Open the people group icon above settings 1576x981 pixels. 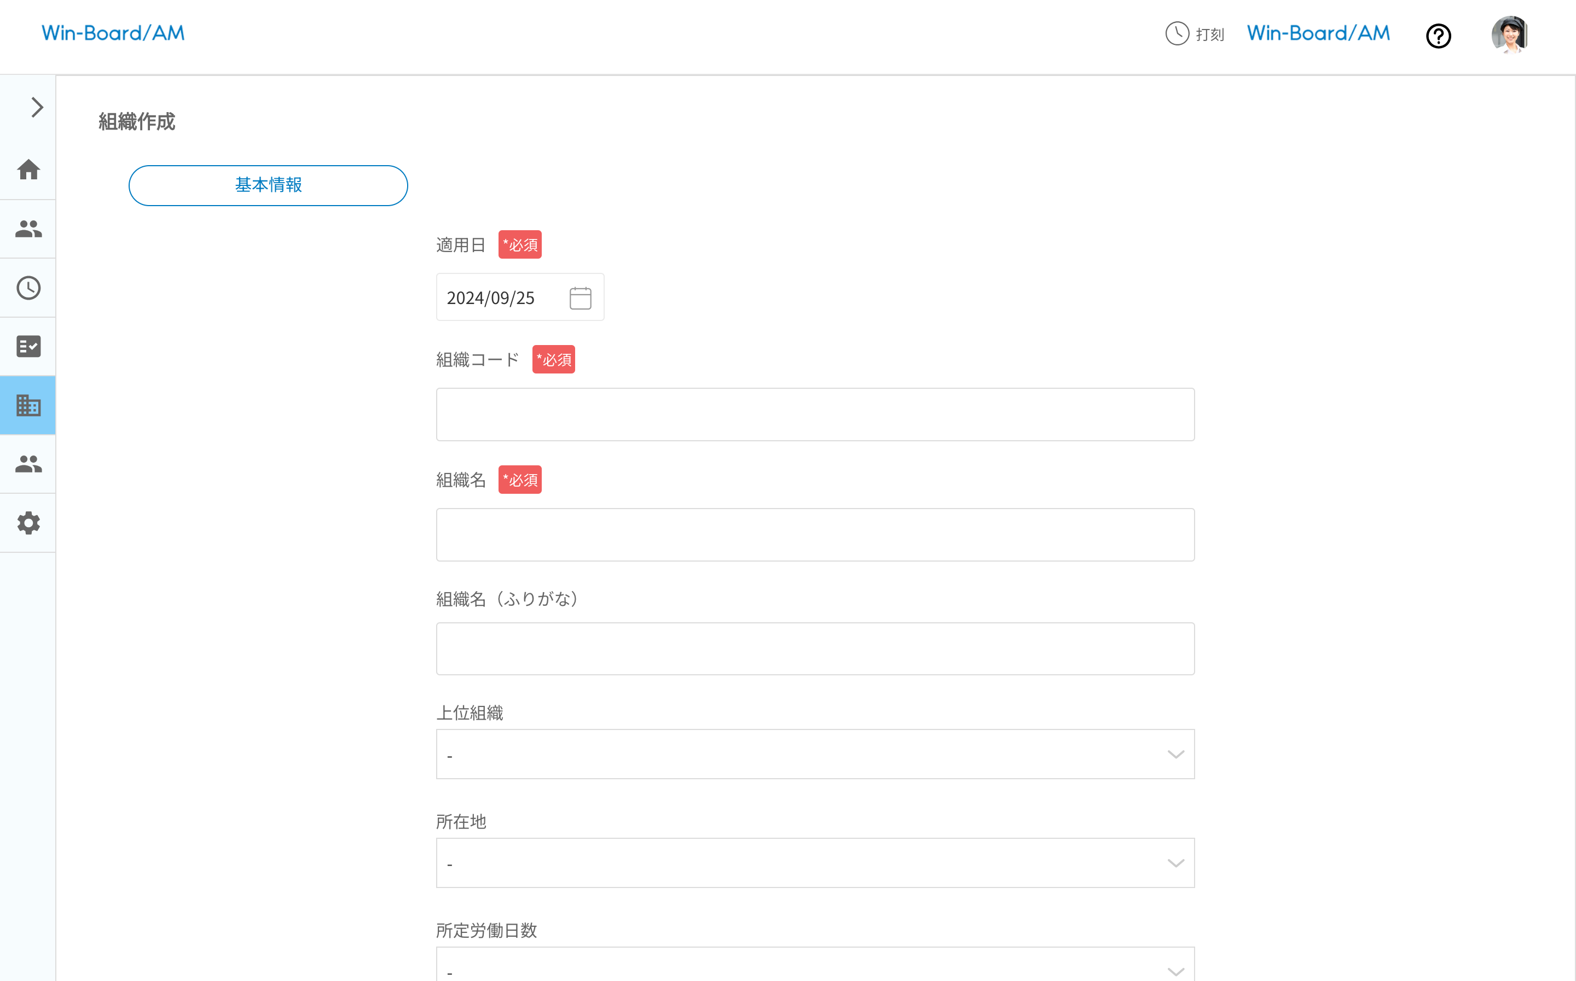click(x=28, y=464)
